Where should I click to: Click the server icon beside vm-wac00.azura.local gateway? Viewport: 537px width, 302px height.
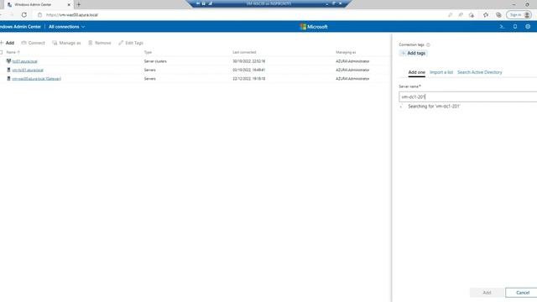tap(8, 78)
